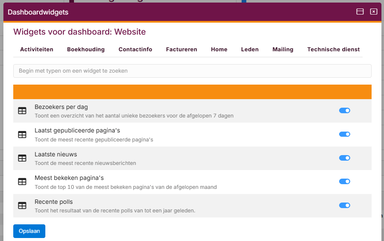Image resolution: width=384 pixels, height=241 pixels.
Task: Close the Dashboardwidgets dialog
Action: 373,12
